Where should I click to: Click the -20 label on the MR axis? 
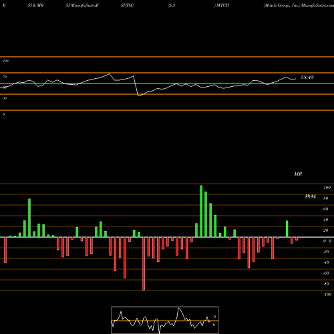pos(326,252)
